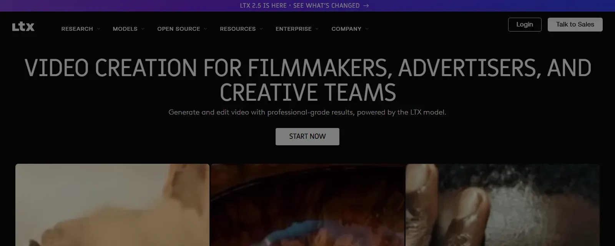Click the LTX logo
This screenshot has height=246, width=615.
tap(23, 27)
